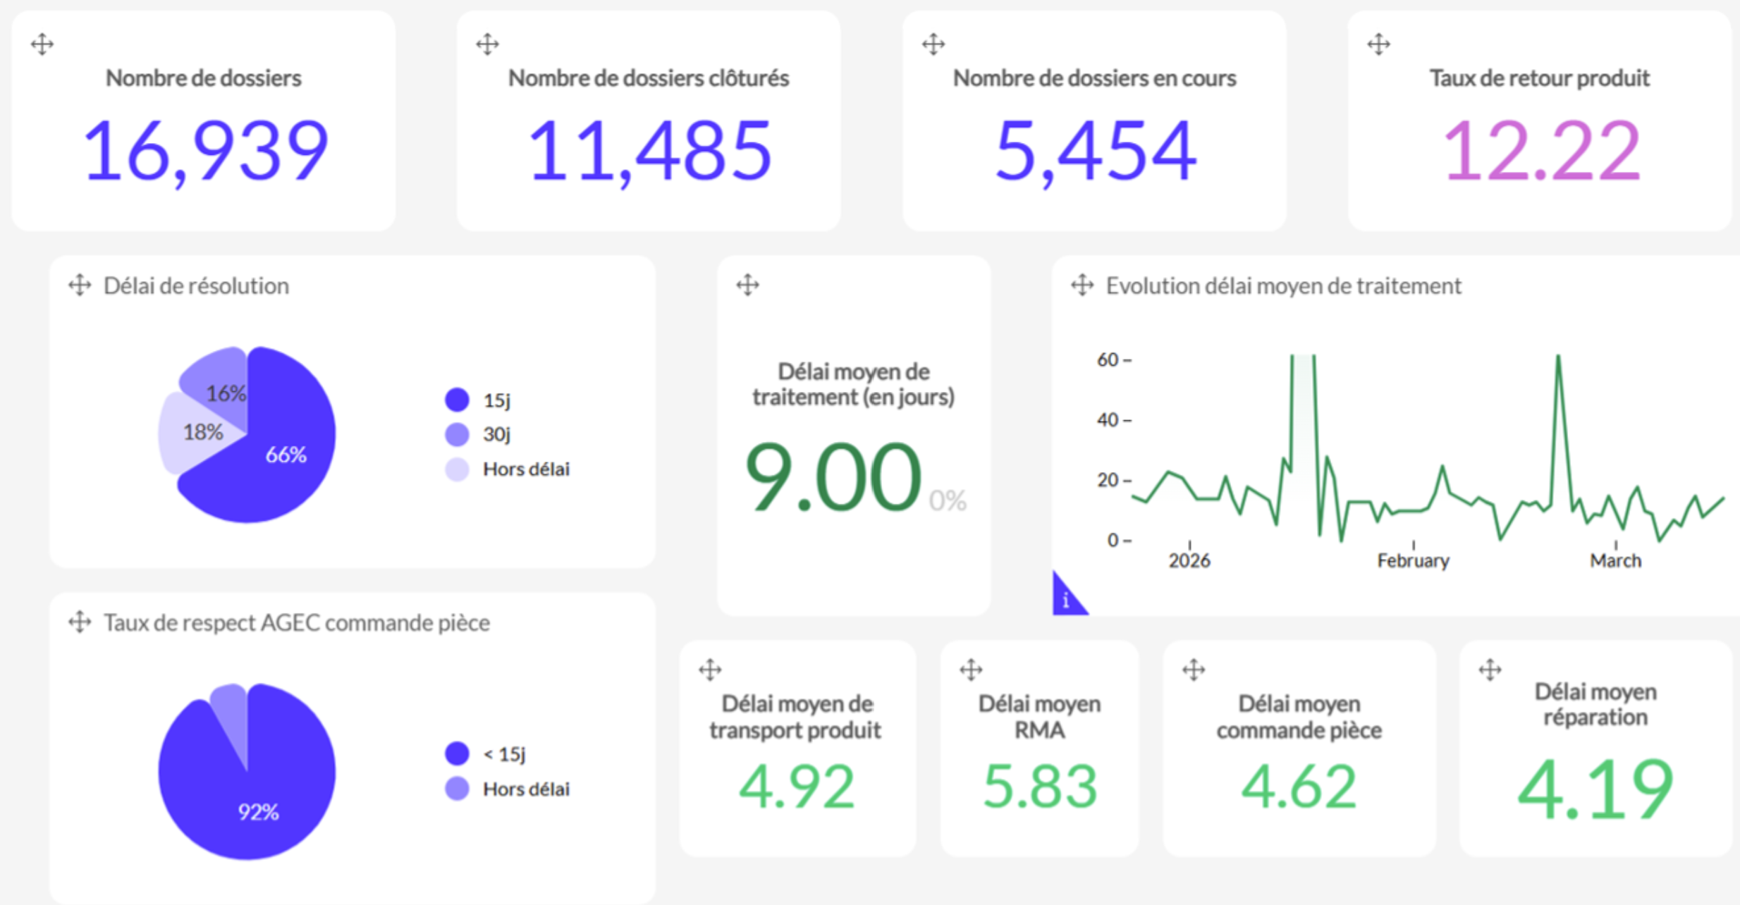Click Nombre de dossiers clôturés title
This screenshot has width=1740, height=905.
tap(649, 78)
